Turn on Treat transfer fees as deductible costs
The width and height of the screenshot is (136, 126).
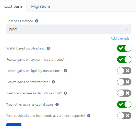click(124, 93)
